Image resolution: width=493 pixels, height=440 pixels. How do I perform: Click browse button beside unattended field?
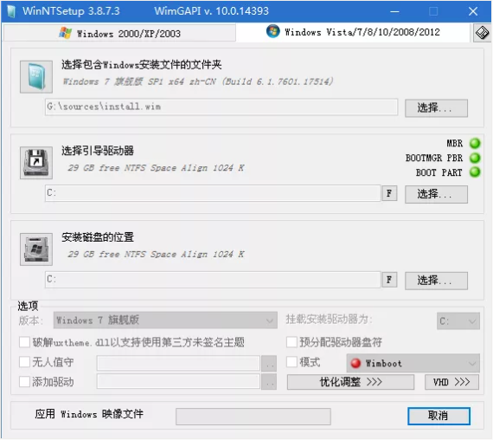[269, 364]
